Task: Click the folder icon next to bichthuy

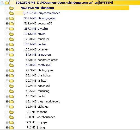Action: point(11,107)
